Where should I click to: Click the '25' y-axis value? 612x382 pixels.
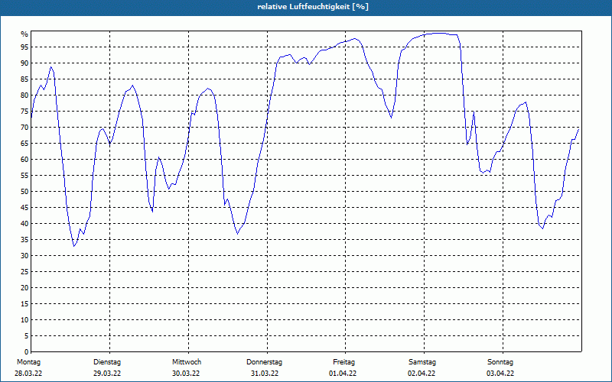[x=24, y=272]
